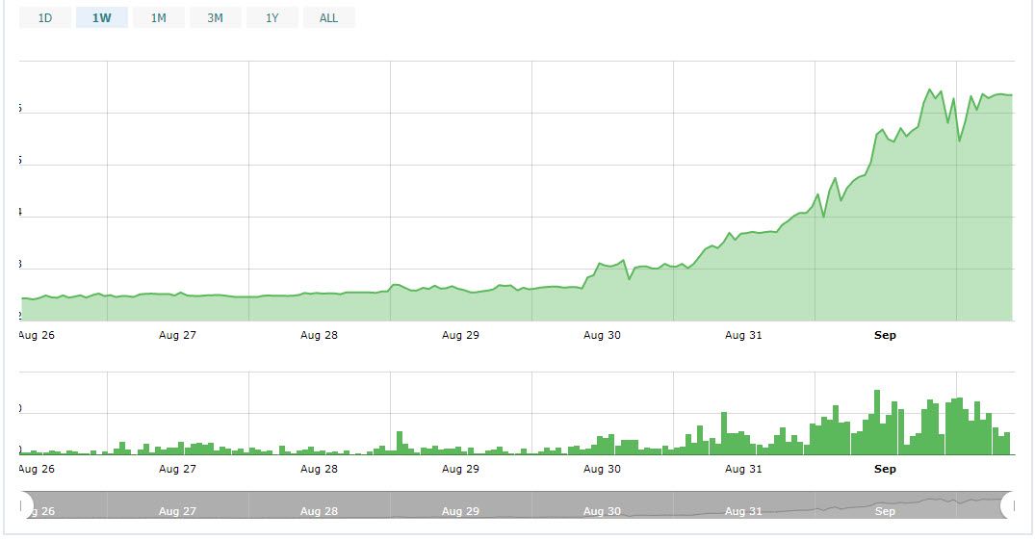This screenshot has height=540, width=1035.
Task: Click the Aug 27 label under volume chart
Action: (x=177, y=469)
